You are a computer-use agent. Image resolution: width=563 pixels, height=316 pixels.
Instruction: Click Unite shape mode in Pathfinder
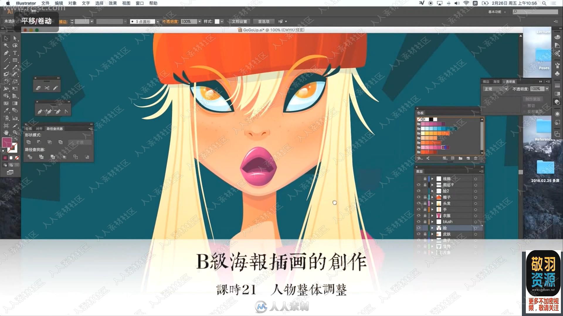click(28, 142)
